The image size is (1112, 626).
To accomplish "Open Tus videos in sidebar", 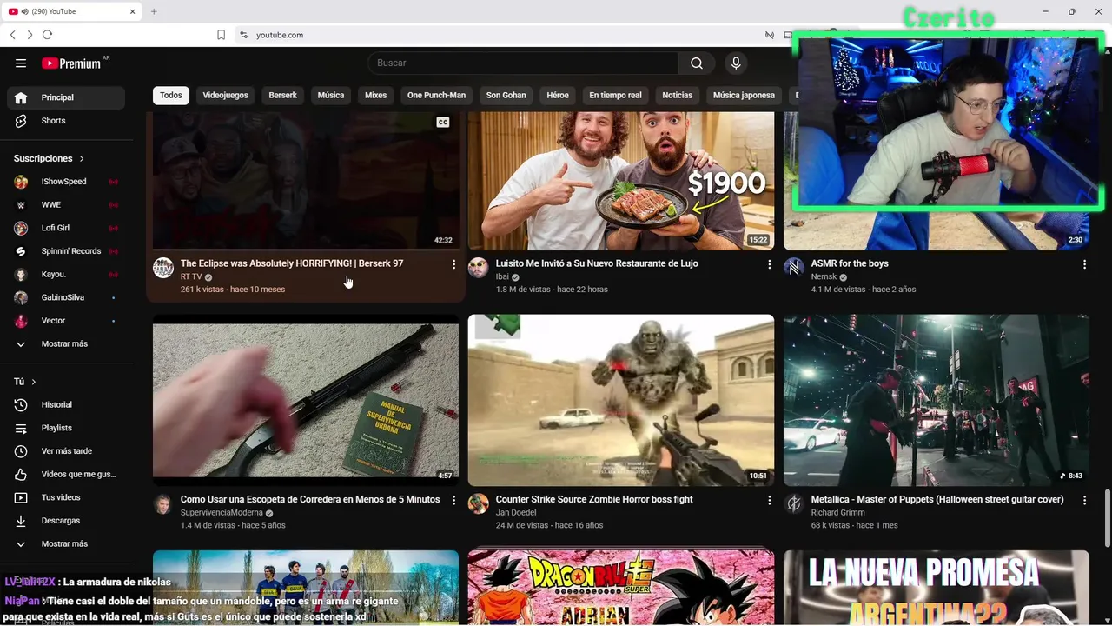I will pos(66,497).
